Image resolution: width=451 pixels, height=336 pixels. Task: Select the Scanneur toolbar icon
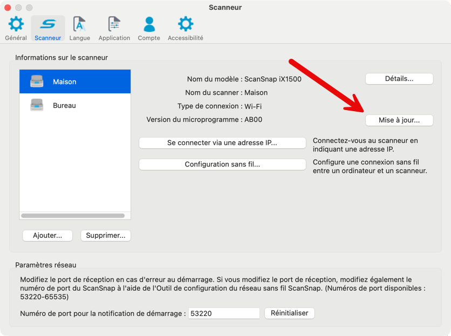(48, 29)
